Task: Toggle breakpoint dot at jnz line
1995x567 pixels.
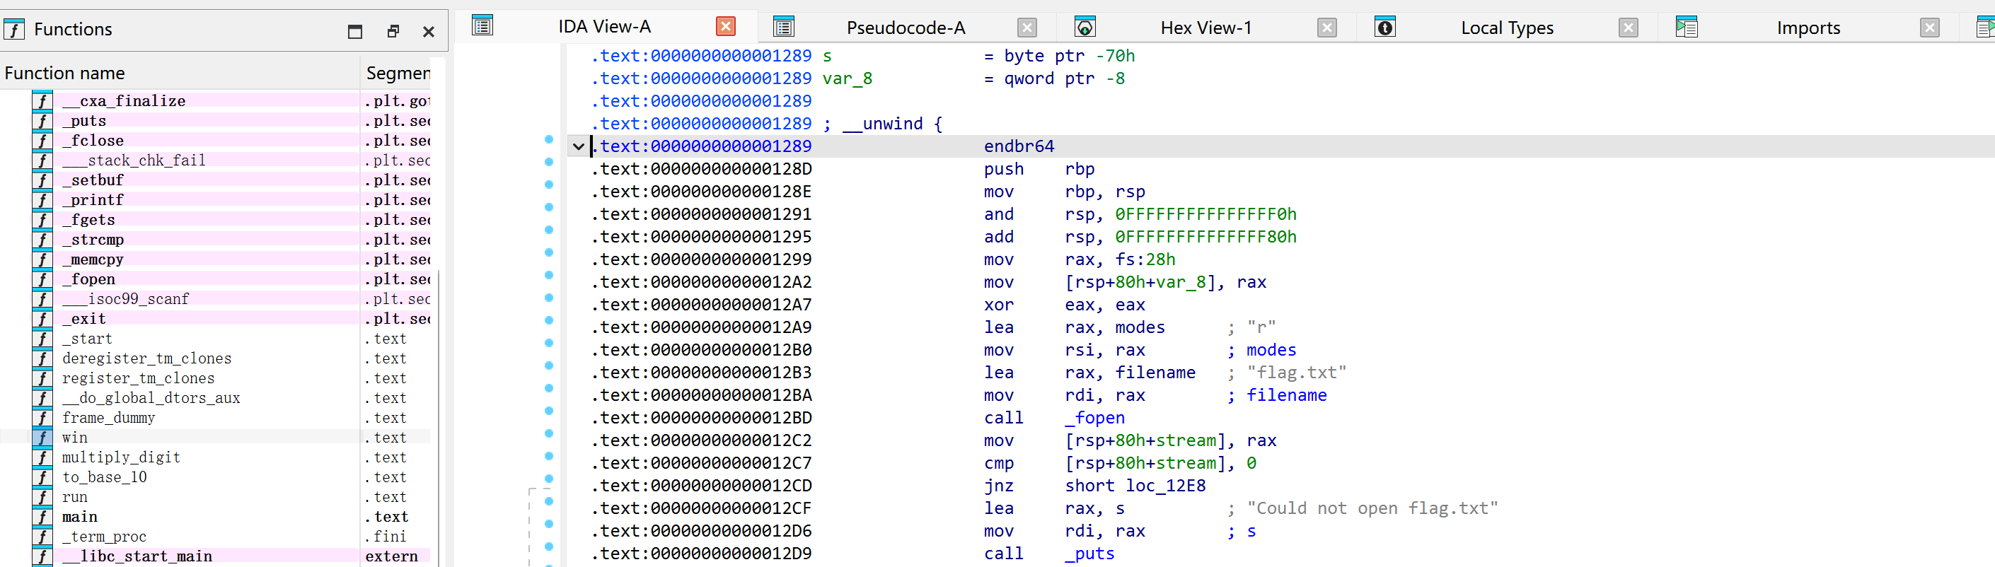Action: point(549,479)
